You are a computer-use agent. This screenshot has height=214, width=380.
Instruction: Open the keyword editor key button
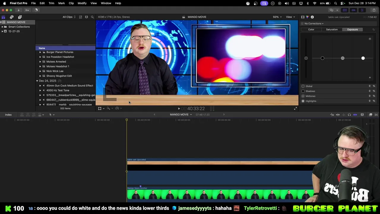tap(27, 10)
